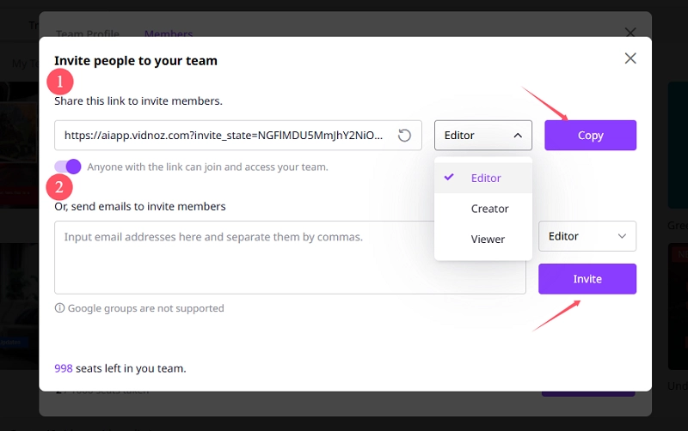688x431 pixels.
Task: Click the red step 2 badge
Action: pyautogui.click(x=60, y=186)
